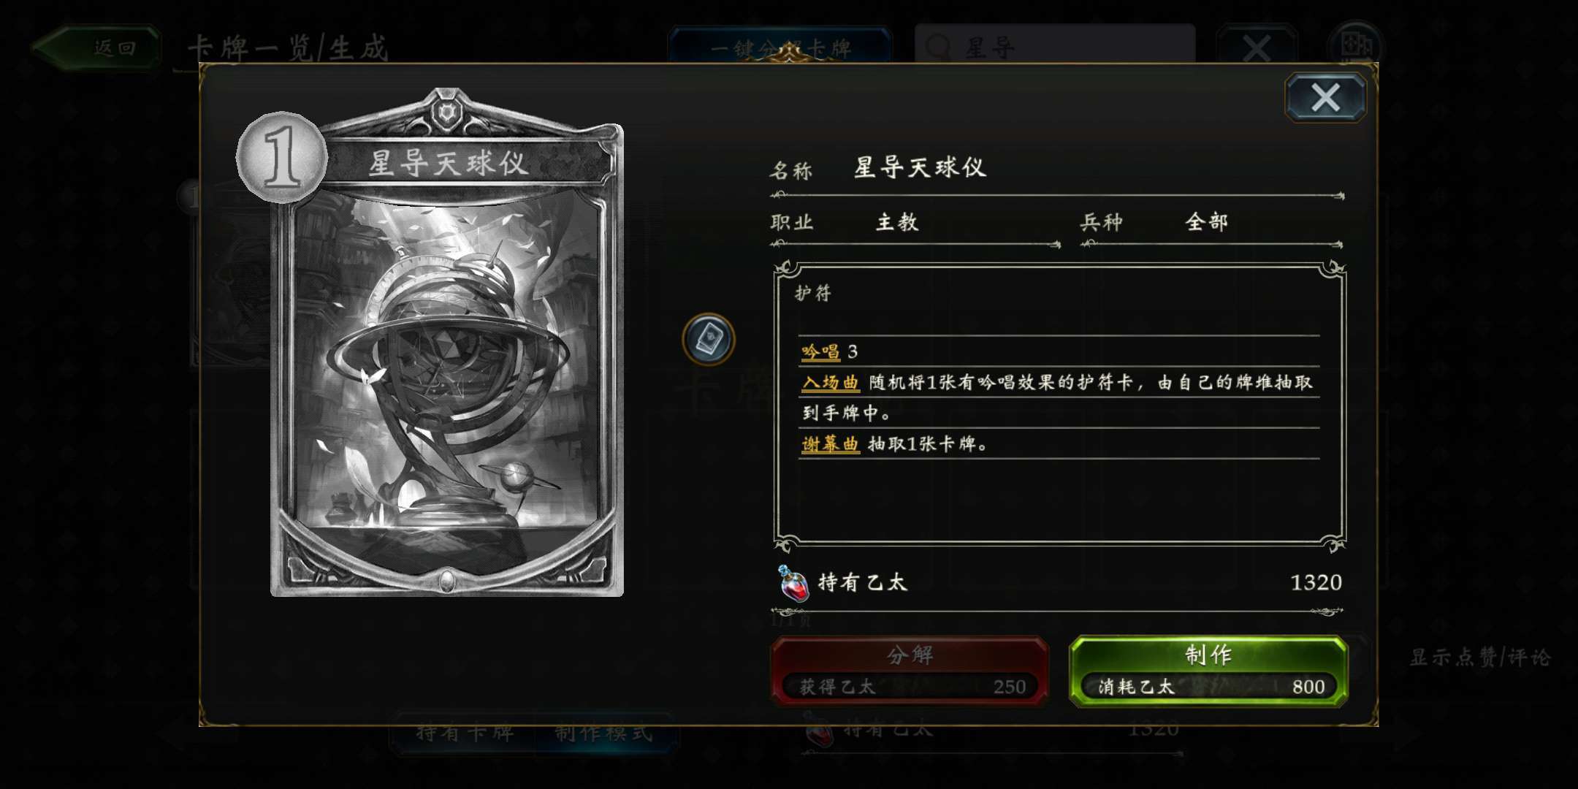Click the card cost 1 orb
The width and height of the screenshot is (1578, 789).
click(282, 157)
